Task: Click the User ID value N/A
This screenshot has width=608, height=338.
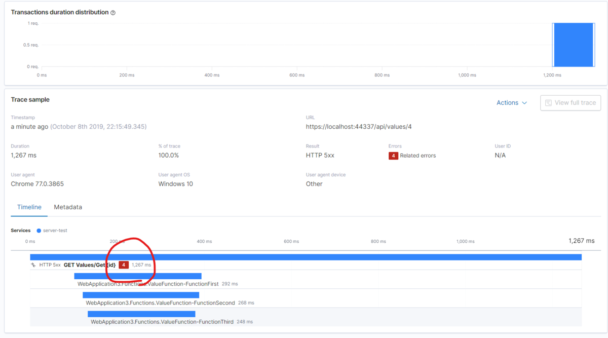Action: [x=500, y=156]
